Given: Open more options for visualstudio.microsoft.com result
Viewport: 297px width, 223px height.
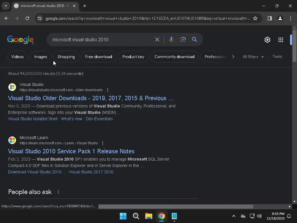Looking at the screenshot, I should tap(108, 90).
